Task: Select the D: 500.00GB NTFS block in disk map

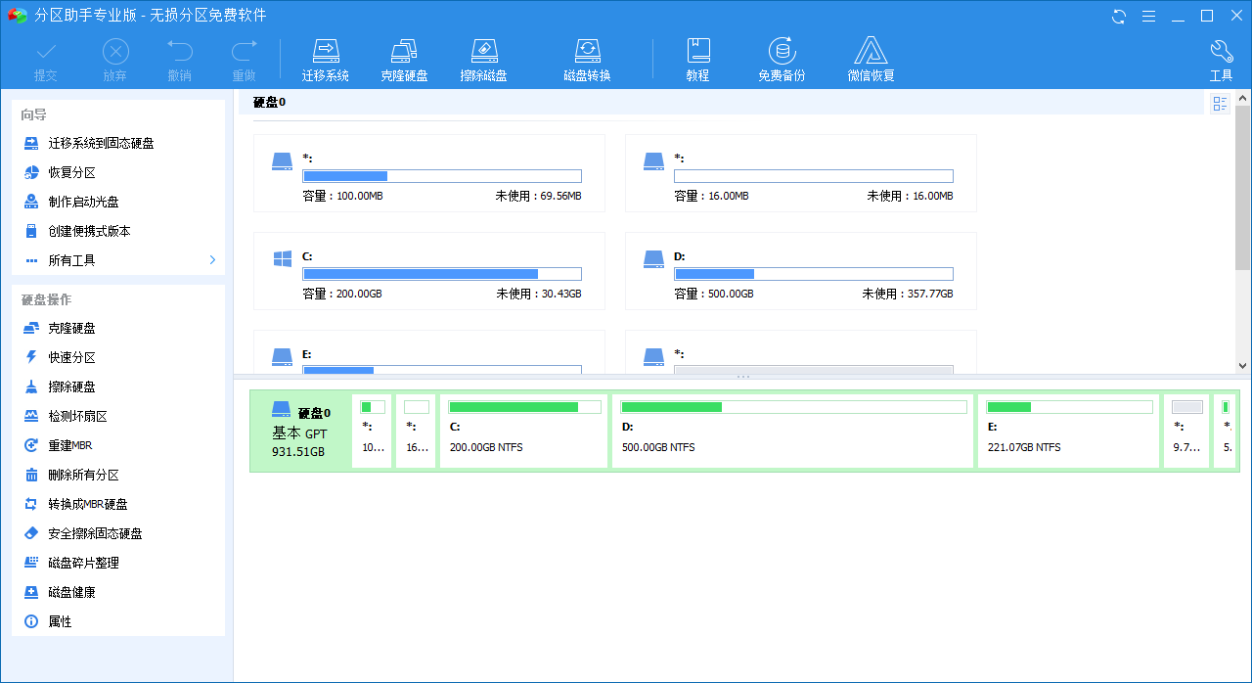Action: tap(793, 432)
